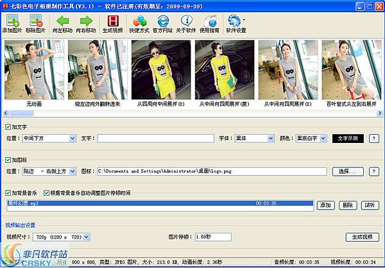Select the thumbnail labeled 无动画
The width and height of the screenshot is (385, 268).
point(34,70)
